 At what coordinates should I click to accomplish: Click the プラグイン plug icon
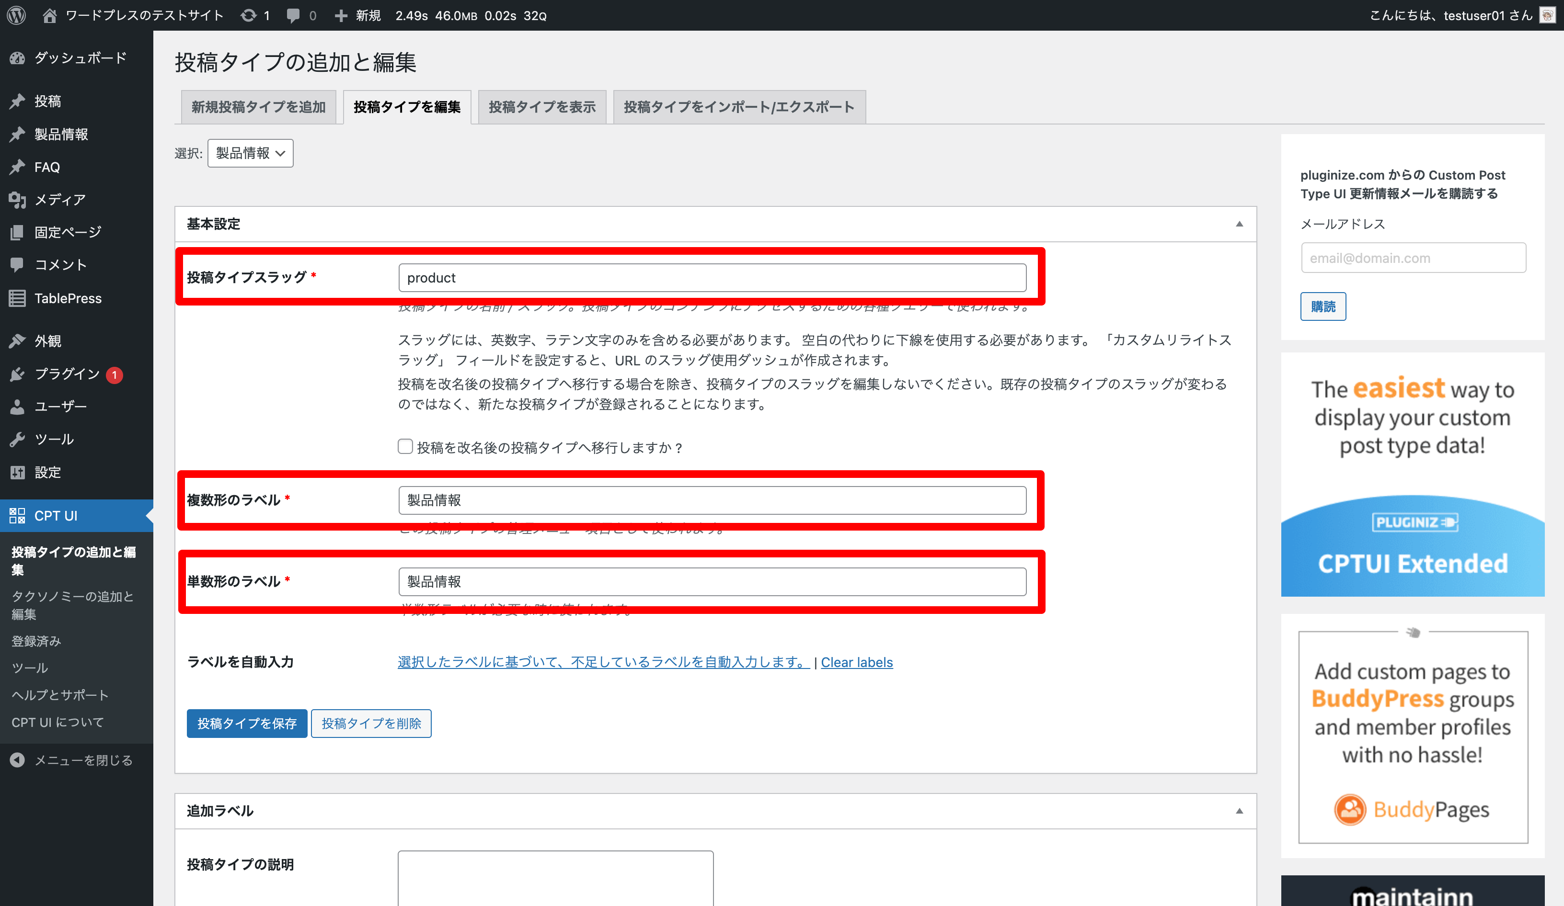point(17,374)
